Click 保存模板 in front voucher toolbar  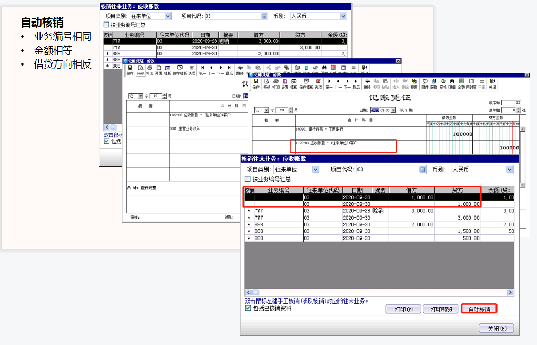click(x=306, y=84)
